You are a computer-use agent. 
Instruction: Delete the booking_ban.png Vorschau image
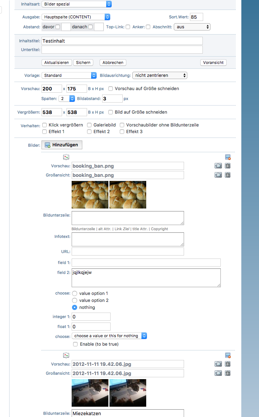click(x=227, y=166)
